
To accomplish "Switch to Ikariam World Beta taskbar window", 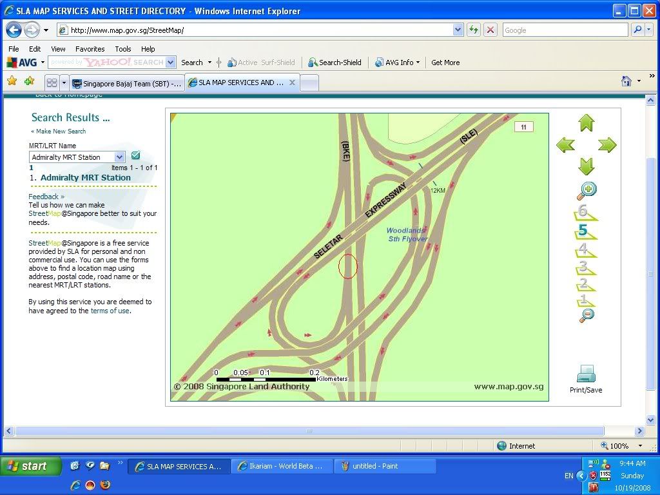I will (x=281, y=466).
